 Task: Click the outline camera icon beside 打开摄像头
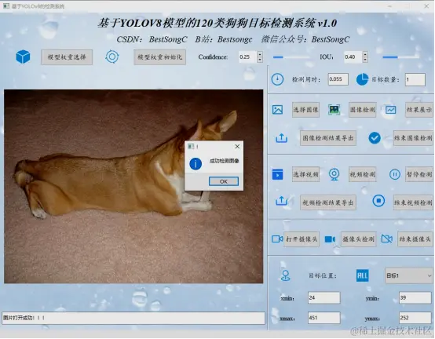277,239
